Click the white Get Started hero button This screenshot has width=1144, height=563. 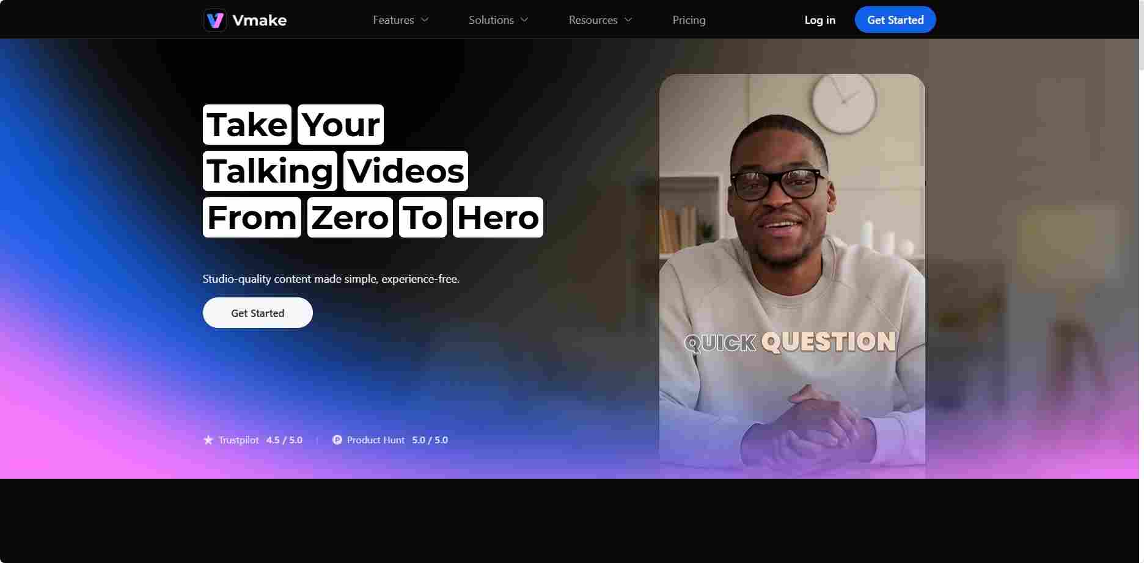coord(258,313)
